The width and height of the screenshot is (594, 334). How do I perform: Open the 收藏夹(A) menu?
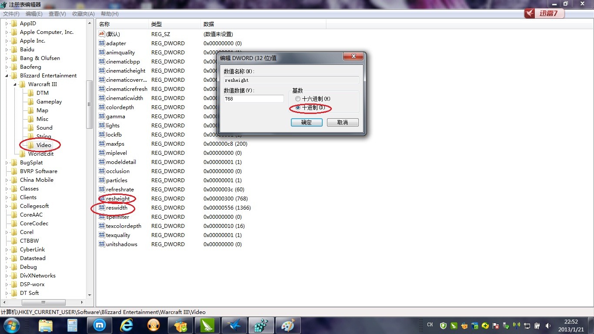(83, 14)
